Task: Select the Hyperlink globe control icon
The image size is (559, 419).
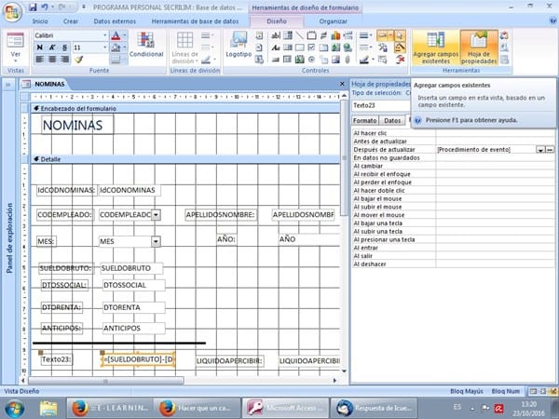Action: 348,47
